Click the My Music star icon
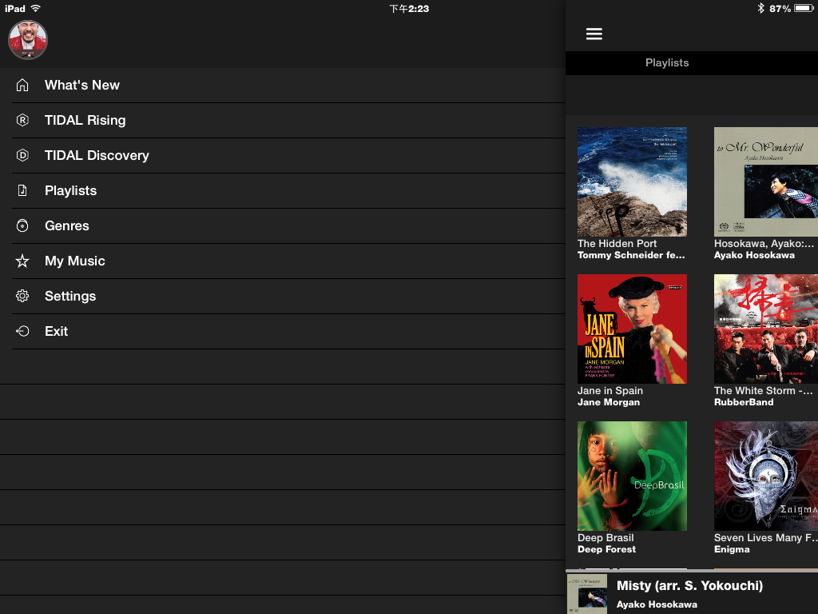Viewport: 818px width, 614px height. click(22, 261)
